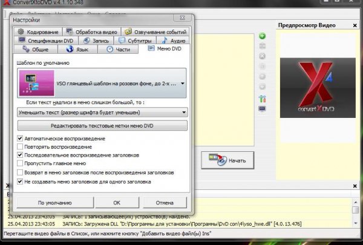Click the ConvertXtoDVD preview logo image
This screenshot has height=245, width=363.
tap(318, 88)
